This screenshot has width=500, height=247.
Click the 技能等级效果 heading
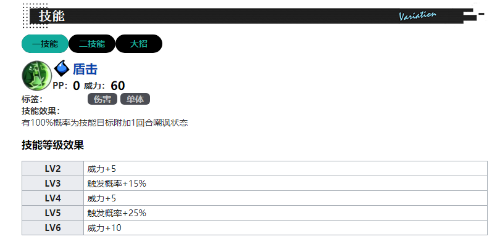[52, 145]
